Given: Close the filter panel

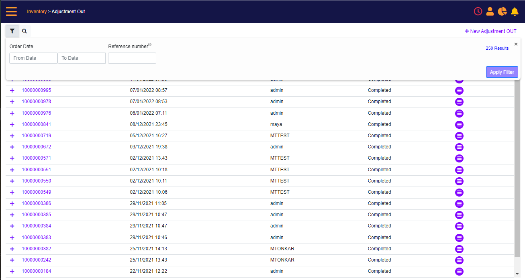Looking at the screenshot, I should click(516, 44).
